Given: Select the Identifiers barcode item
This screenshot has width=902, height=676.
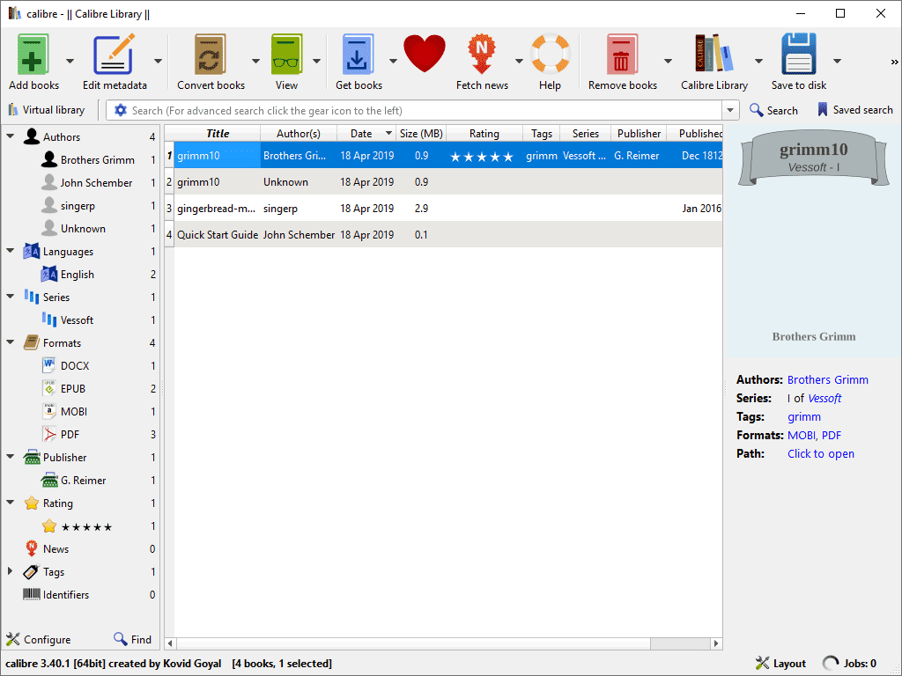Looking at the screenshot, I should 65,595.
